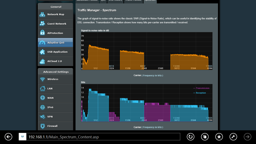Open Adaptive QoS menu label
256x144 pixels.
point(56,43)
